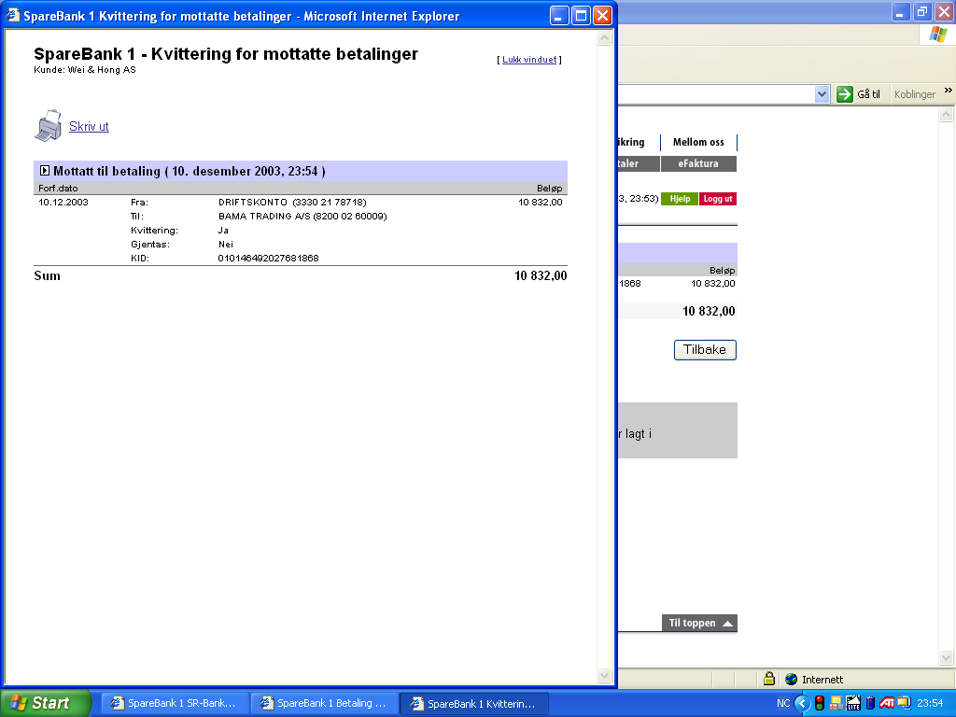Close the background browser window
The height and width of the screenshot is (717, 956).
tap(944, 11)
